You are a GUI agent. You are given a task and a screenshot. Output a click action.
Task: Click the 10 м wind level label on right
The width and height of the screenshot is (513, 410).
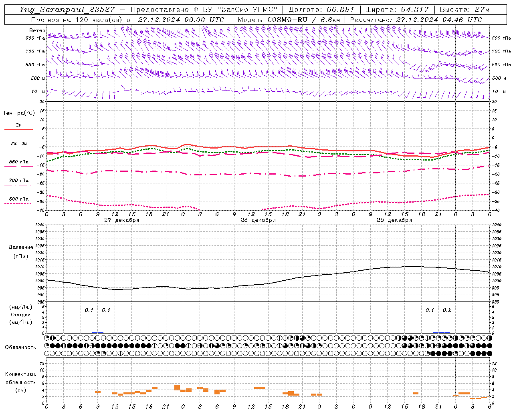[499, 92]
